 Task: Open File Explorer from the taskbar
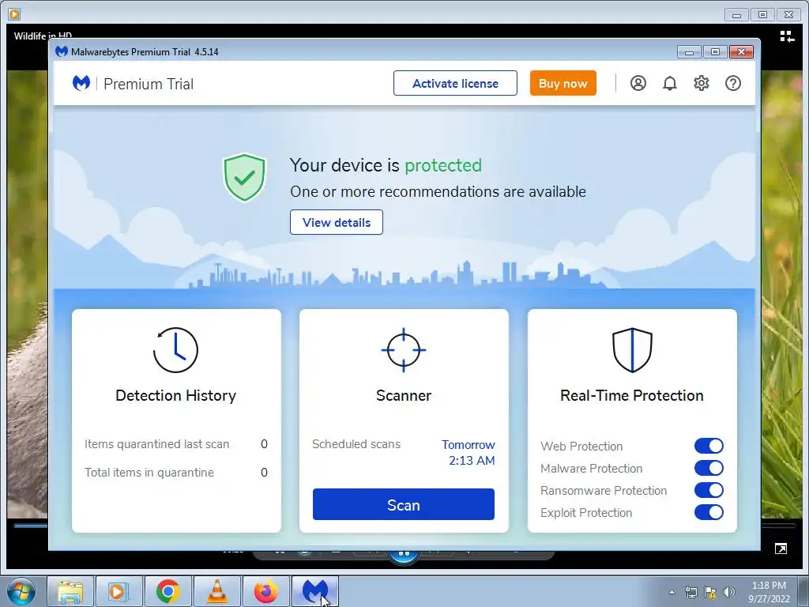coord(70,591)
